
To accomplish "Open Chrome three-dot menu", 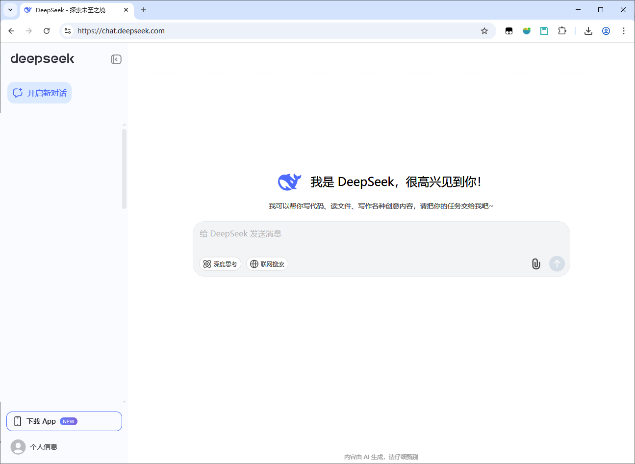I will [x=624, y=31].
